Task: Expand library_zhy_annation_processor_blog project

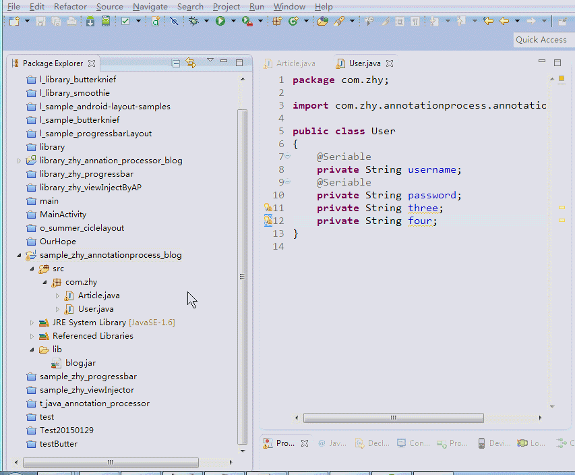Action: click(19, 161)
